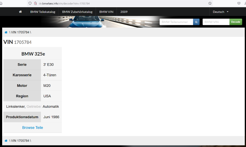Bookmark this page with the star icon
The width and height of the screenshot is (246, 147).
click(x=210, y=3)
